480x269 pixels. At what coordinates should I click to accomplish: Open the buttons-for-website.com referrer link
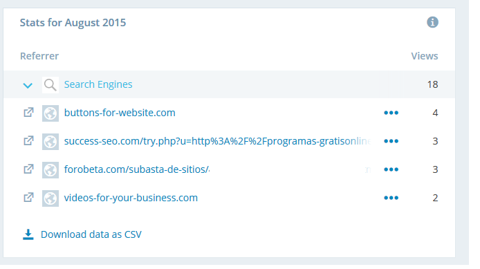pyautogui.click(x=120, y=113)
